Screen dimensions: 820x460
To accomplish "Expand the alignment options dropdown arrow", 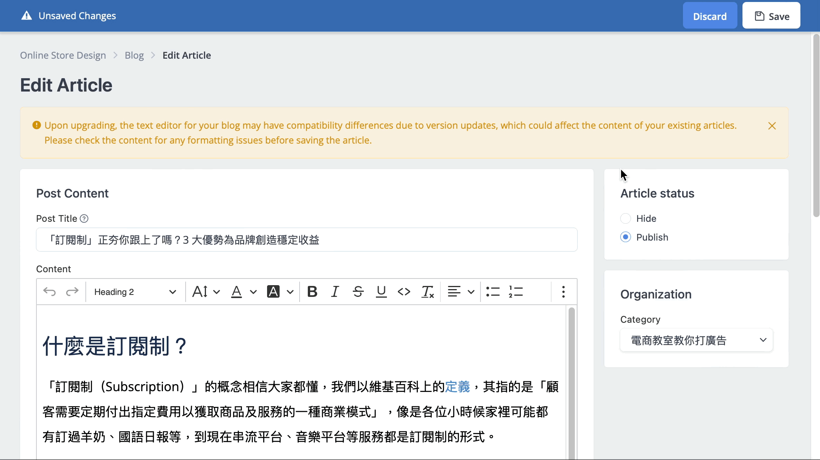I will pyautogui.click(x=471, y=292).
